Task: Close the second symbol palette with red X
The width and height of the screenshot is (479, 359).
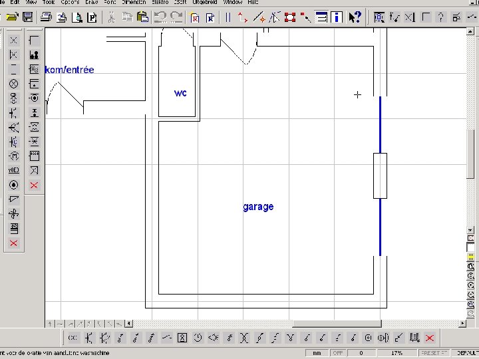Action: pyautogui.click(x=34, y=185)
